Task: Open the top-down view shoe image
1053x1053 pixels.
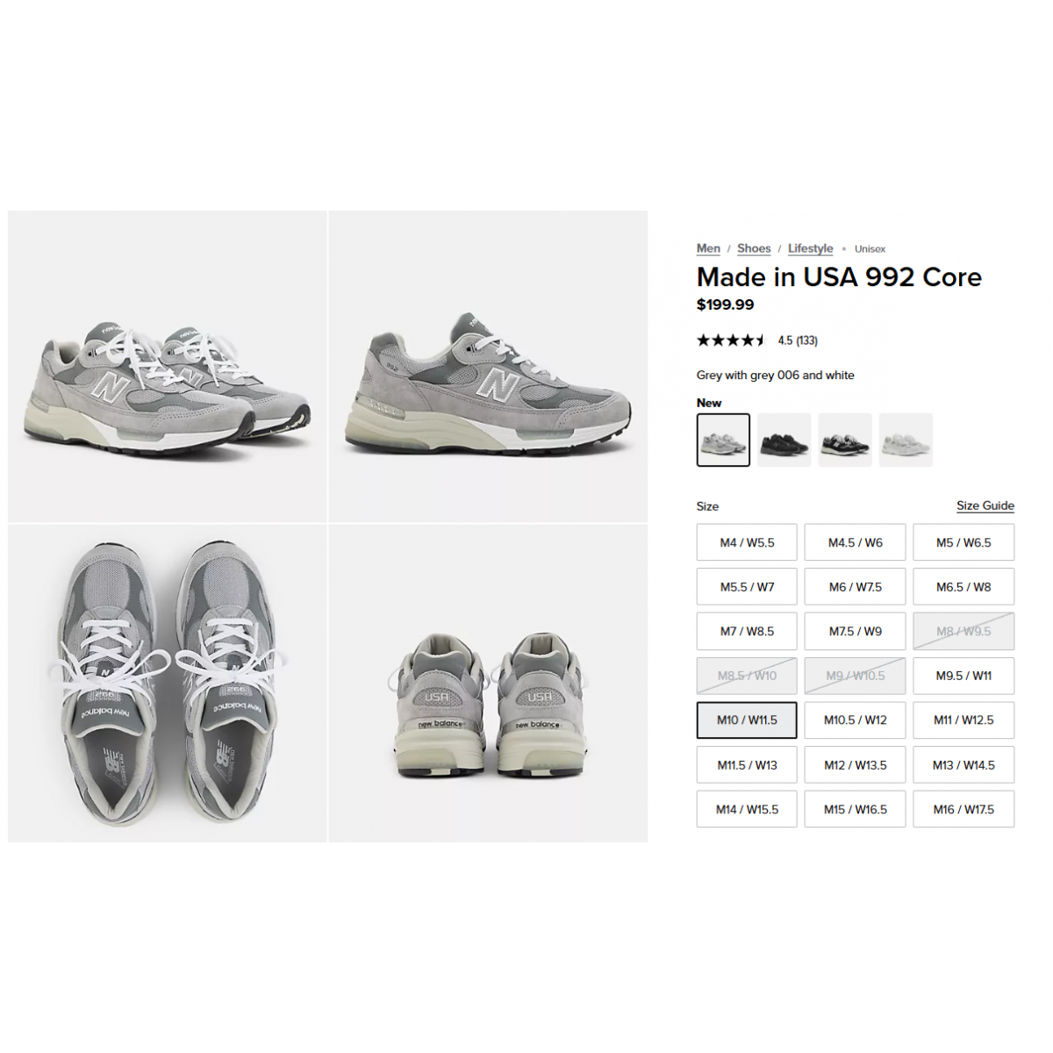Action: (x=168, y=684)
